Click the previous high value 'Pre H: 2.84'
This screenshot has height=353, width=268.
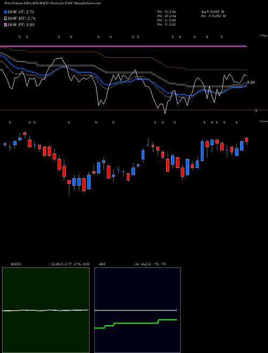[167, 16]
